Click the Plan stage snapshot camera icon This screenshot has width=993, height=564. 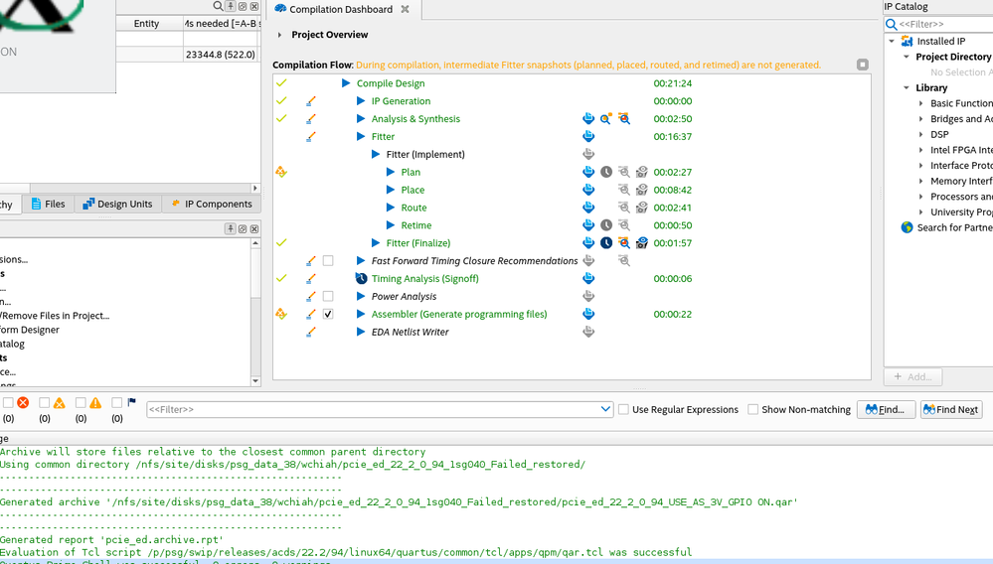pyautogui.click(x=641, y=173)
